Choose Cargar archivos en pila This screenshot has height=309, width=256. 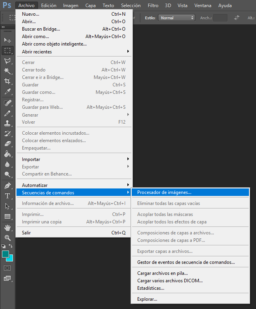click(162, 273)
